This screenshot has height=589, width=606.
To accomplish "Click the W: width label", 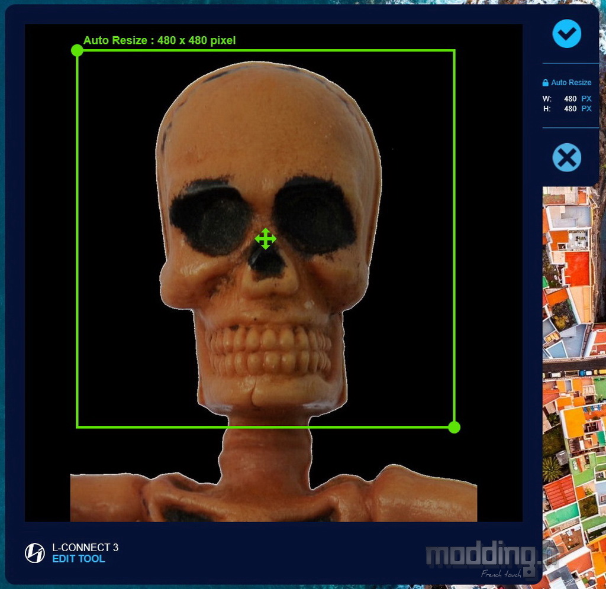I will (x=547, y=99).
